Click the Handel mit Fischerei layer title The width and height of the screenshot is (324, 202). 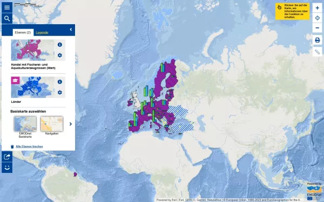33,66
